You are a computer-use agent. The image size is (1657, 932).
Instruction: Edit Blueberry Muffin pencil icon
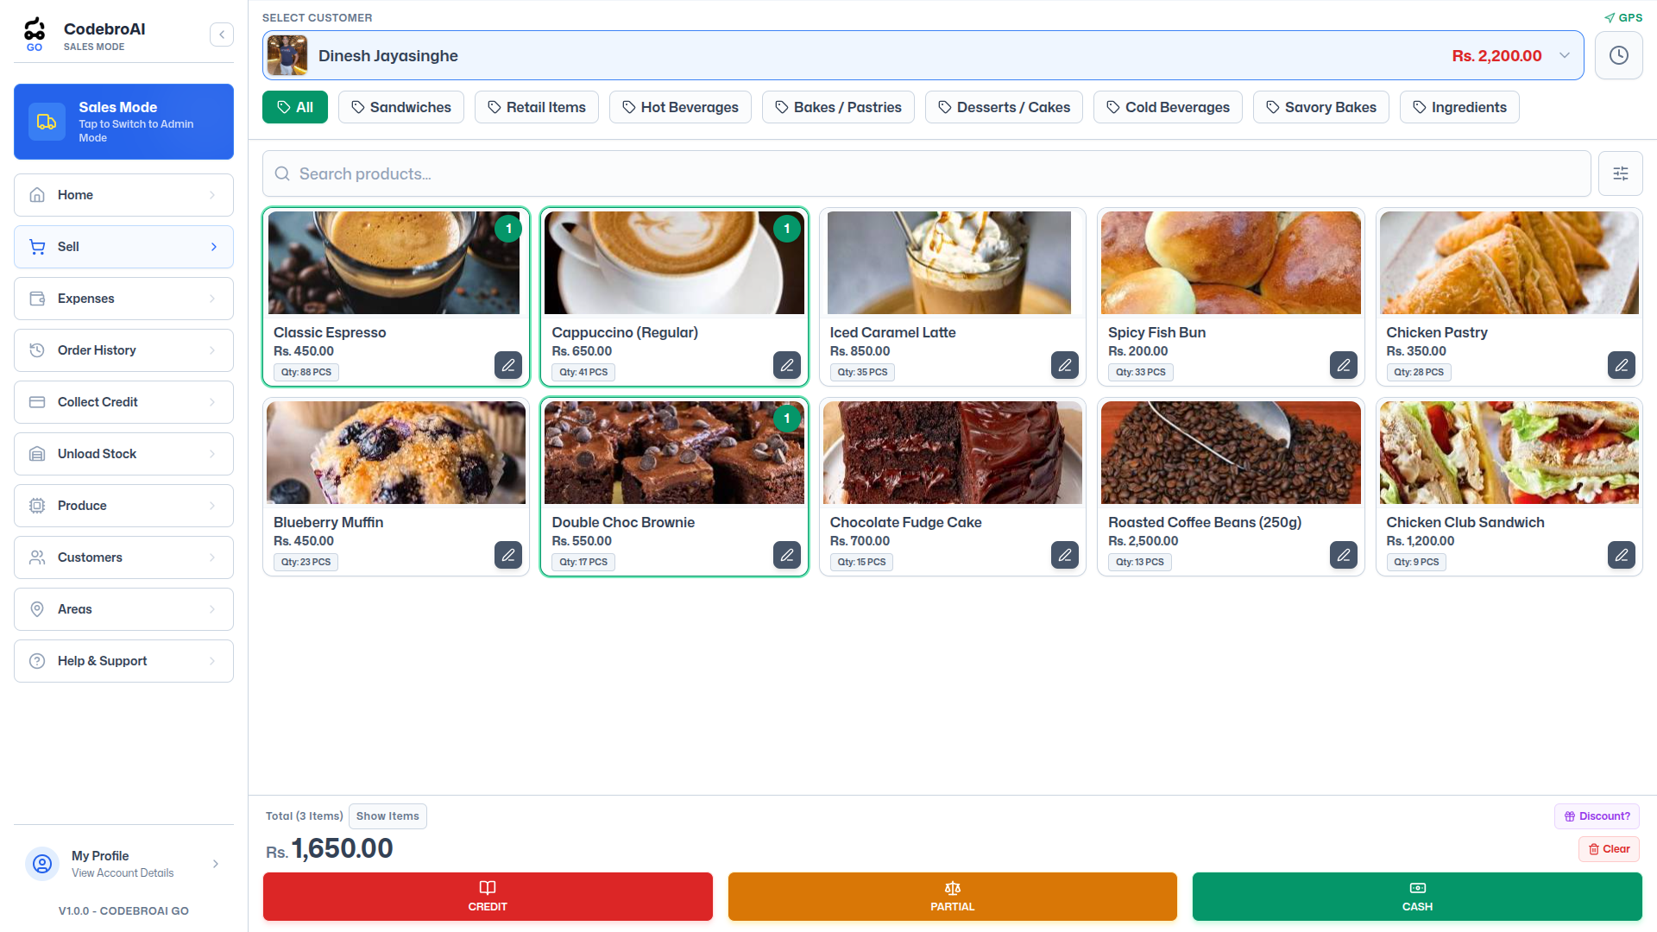tap(508, 555)
